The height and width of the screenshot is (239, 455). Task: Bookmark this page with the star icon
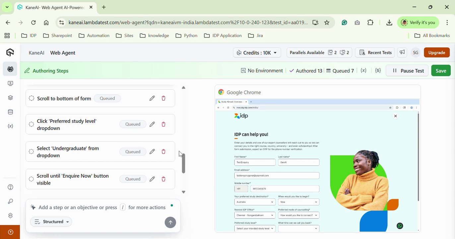coord(327,23)
